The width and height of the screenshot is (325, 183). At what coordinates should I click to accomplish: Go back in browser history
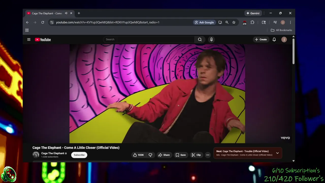[27, 22]
